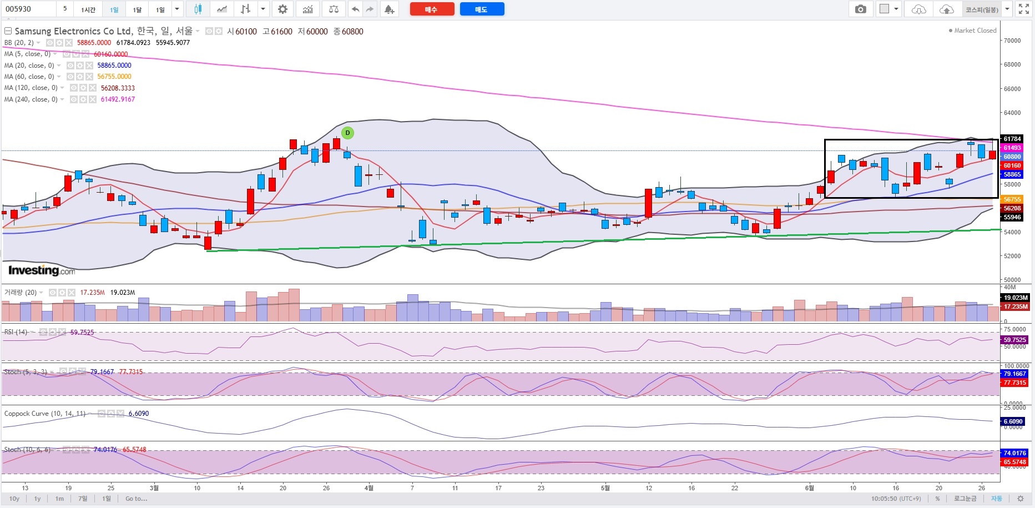The width and height of the screenshot is (1035, 508).
Task: Enter fullscreen chart mode
Action: click(1024, 9)
